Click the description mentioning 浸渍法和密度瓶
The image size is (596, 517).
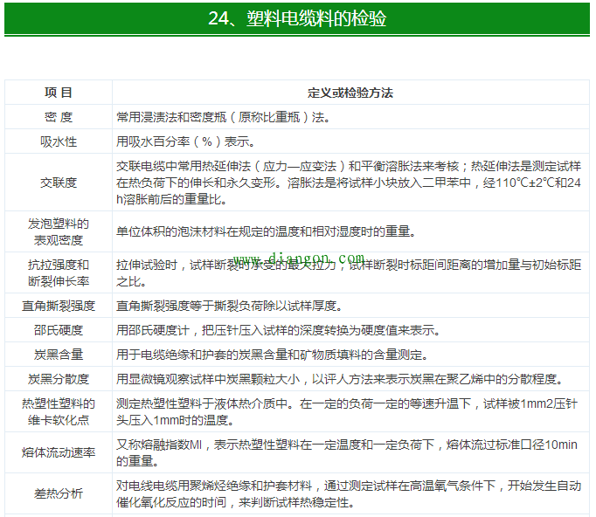click(223, 117)
